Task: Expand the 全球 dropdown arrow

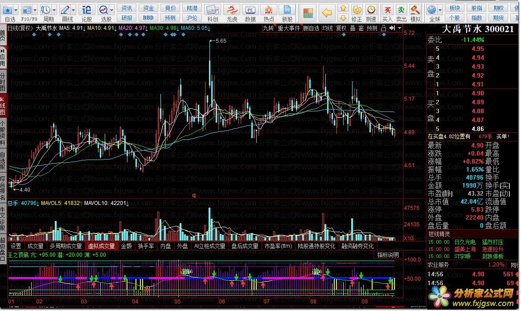Action: coord(440,10)
